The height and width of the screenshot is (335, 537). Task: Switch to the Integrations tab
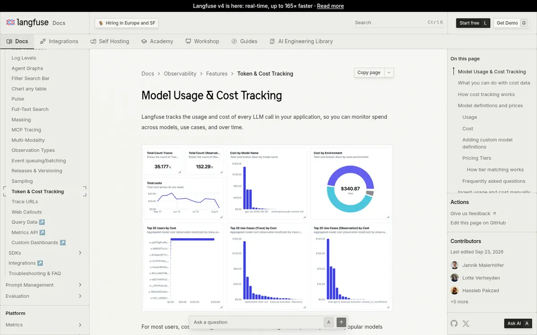pyautogui.click(x=59, y=41)
